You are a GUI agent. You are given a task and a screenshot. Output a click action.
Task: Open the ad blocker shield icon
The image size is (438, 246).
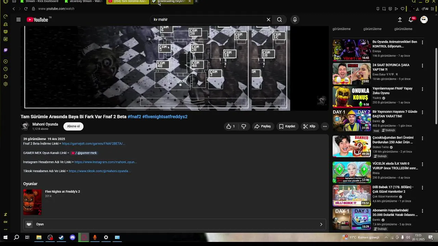pos(390,9)
